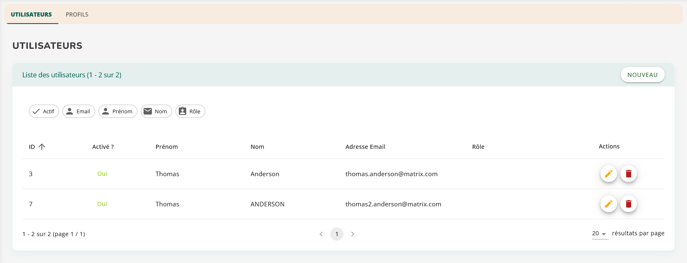Sort table by Nom column header
This screenshot has height=263, width=687.
tap(257, 147)
